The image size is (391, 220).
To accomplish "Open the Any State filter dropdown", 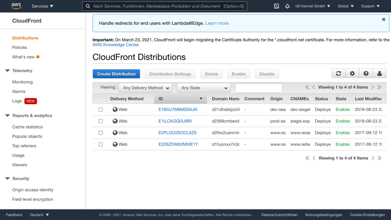I will click(203, 88).
